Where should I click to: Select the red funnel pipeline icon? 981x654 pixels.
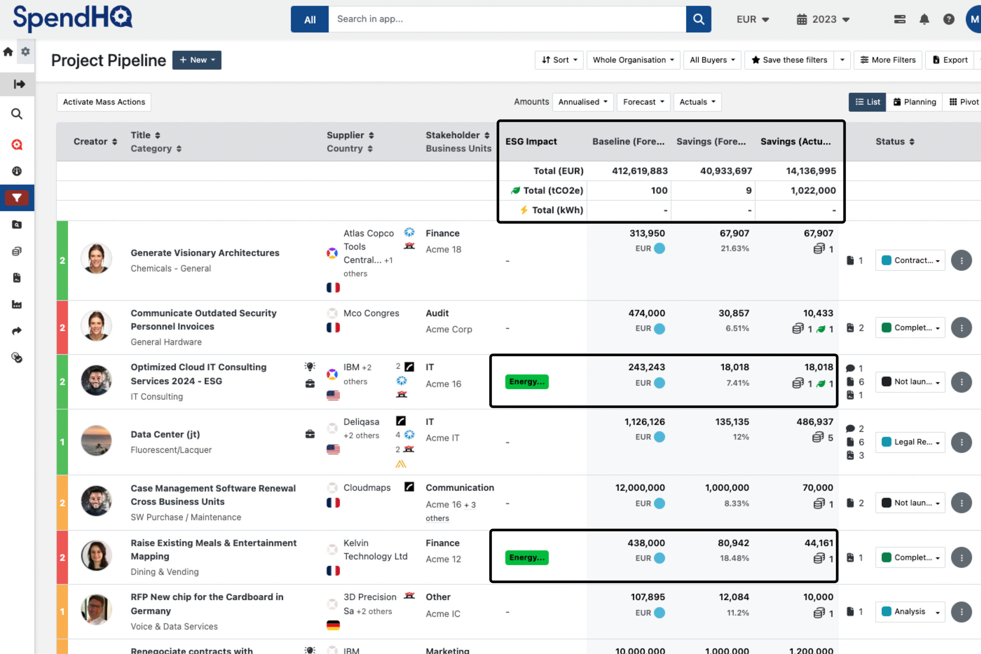click(x=17, y=198)
